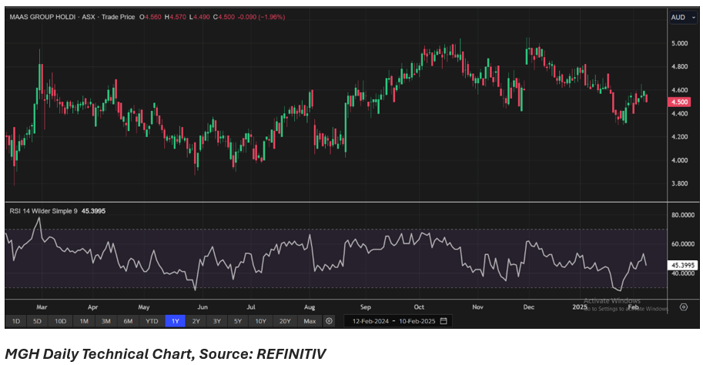Select the 3M time range

(x=105, y=321)
